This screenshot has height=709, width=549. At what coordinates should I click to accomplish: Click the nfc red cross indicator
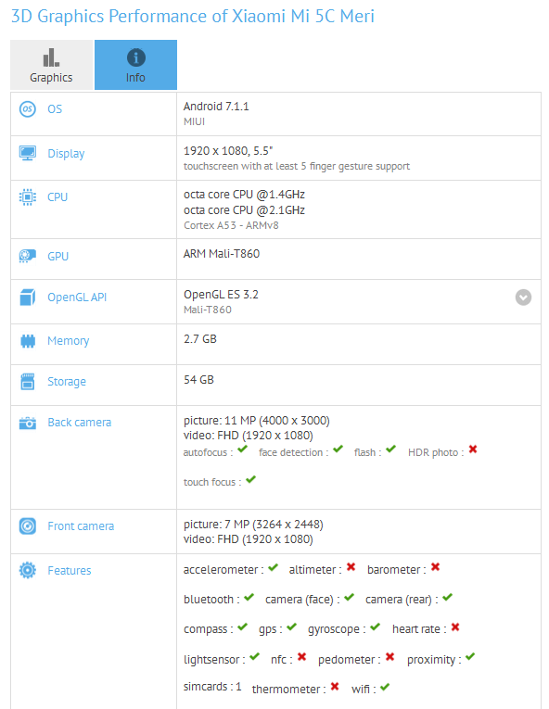point(302,656)
